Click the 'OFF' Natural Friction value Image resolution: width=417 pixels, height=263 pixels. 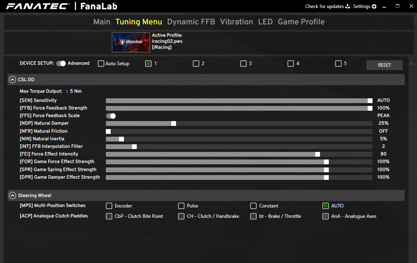383,131
